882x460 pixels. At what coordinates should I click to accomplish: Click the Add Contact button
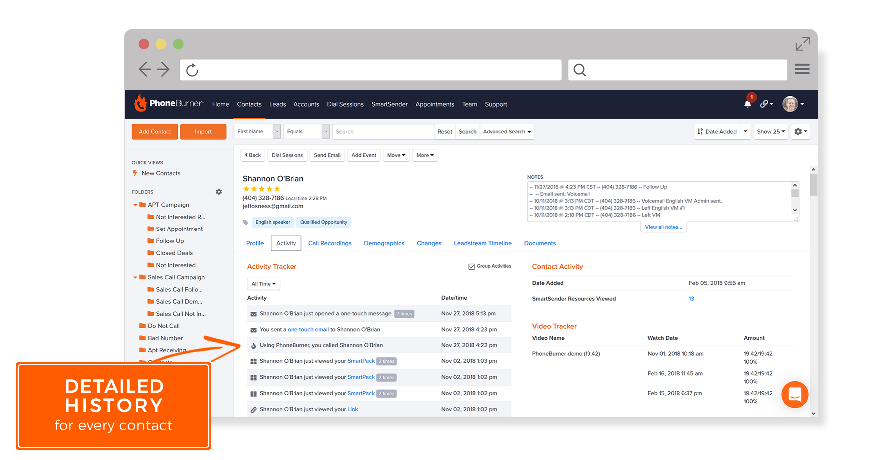155,131
